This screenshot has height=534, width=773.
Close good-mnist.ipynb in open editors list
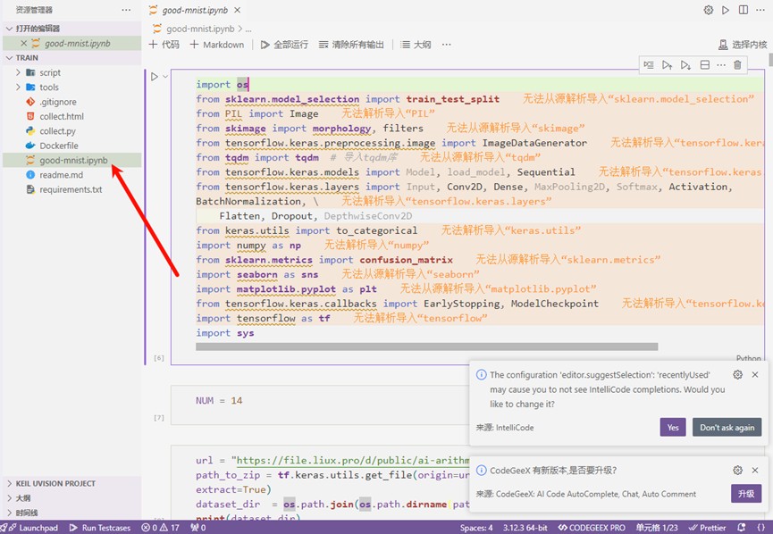click(23, 44)
